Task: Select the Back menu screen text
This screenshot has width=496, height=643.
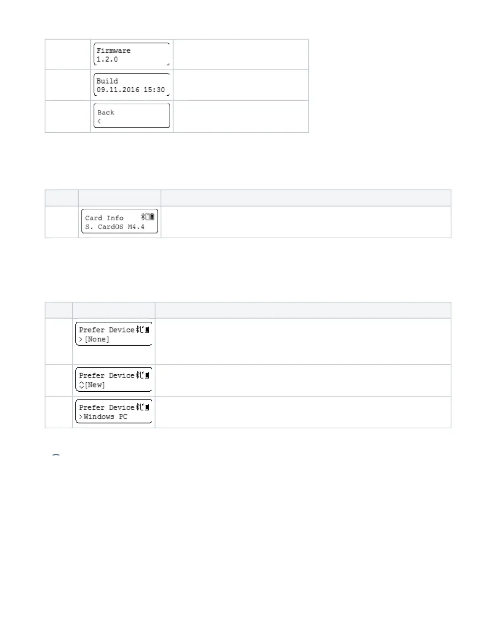Action: point(106,112)
